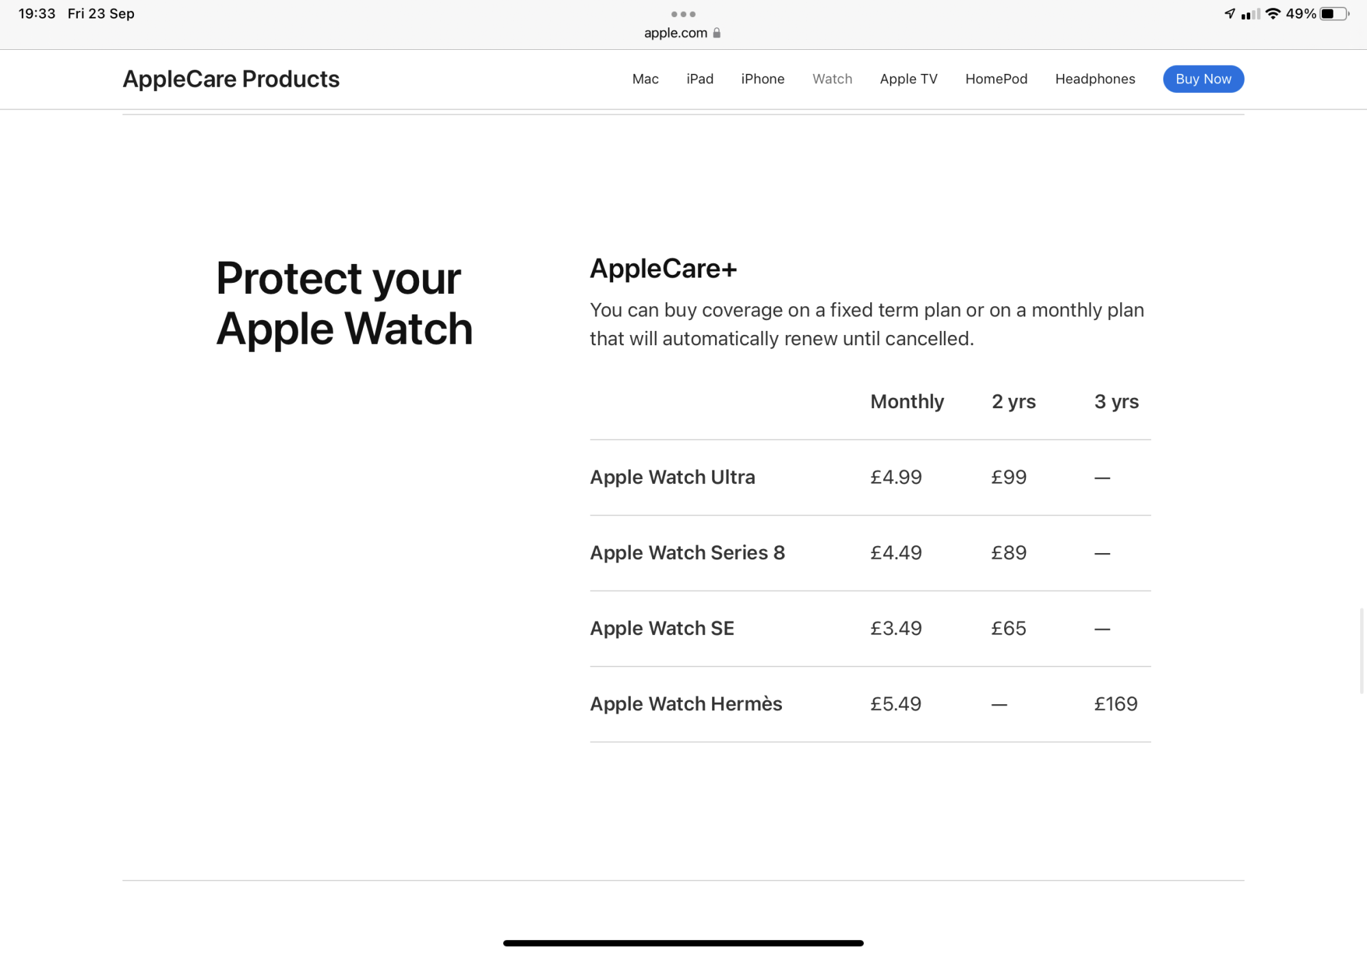Tap the padlock icon beside apple.com
The width and height of the screenshot is (1367, 955).
point(716,33)
